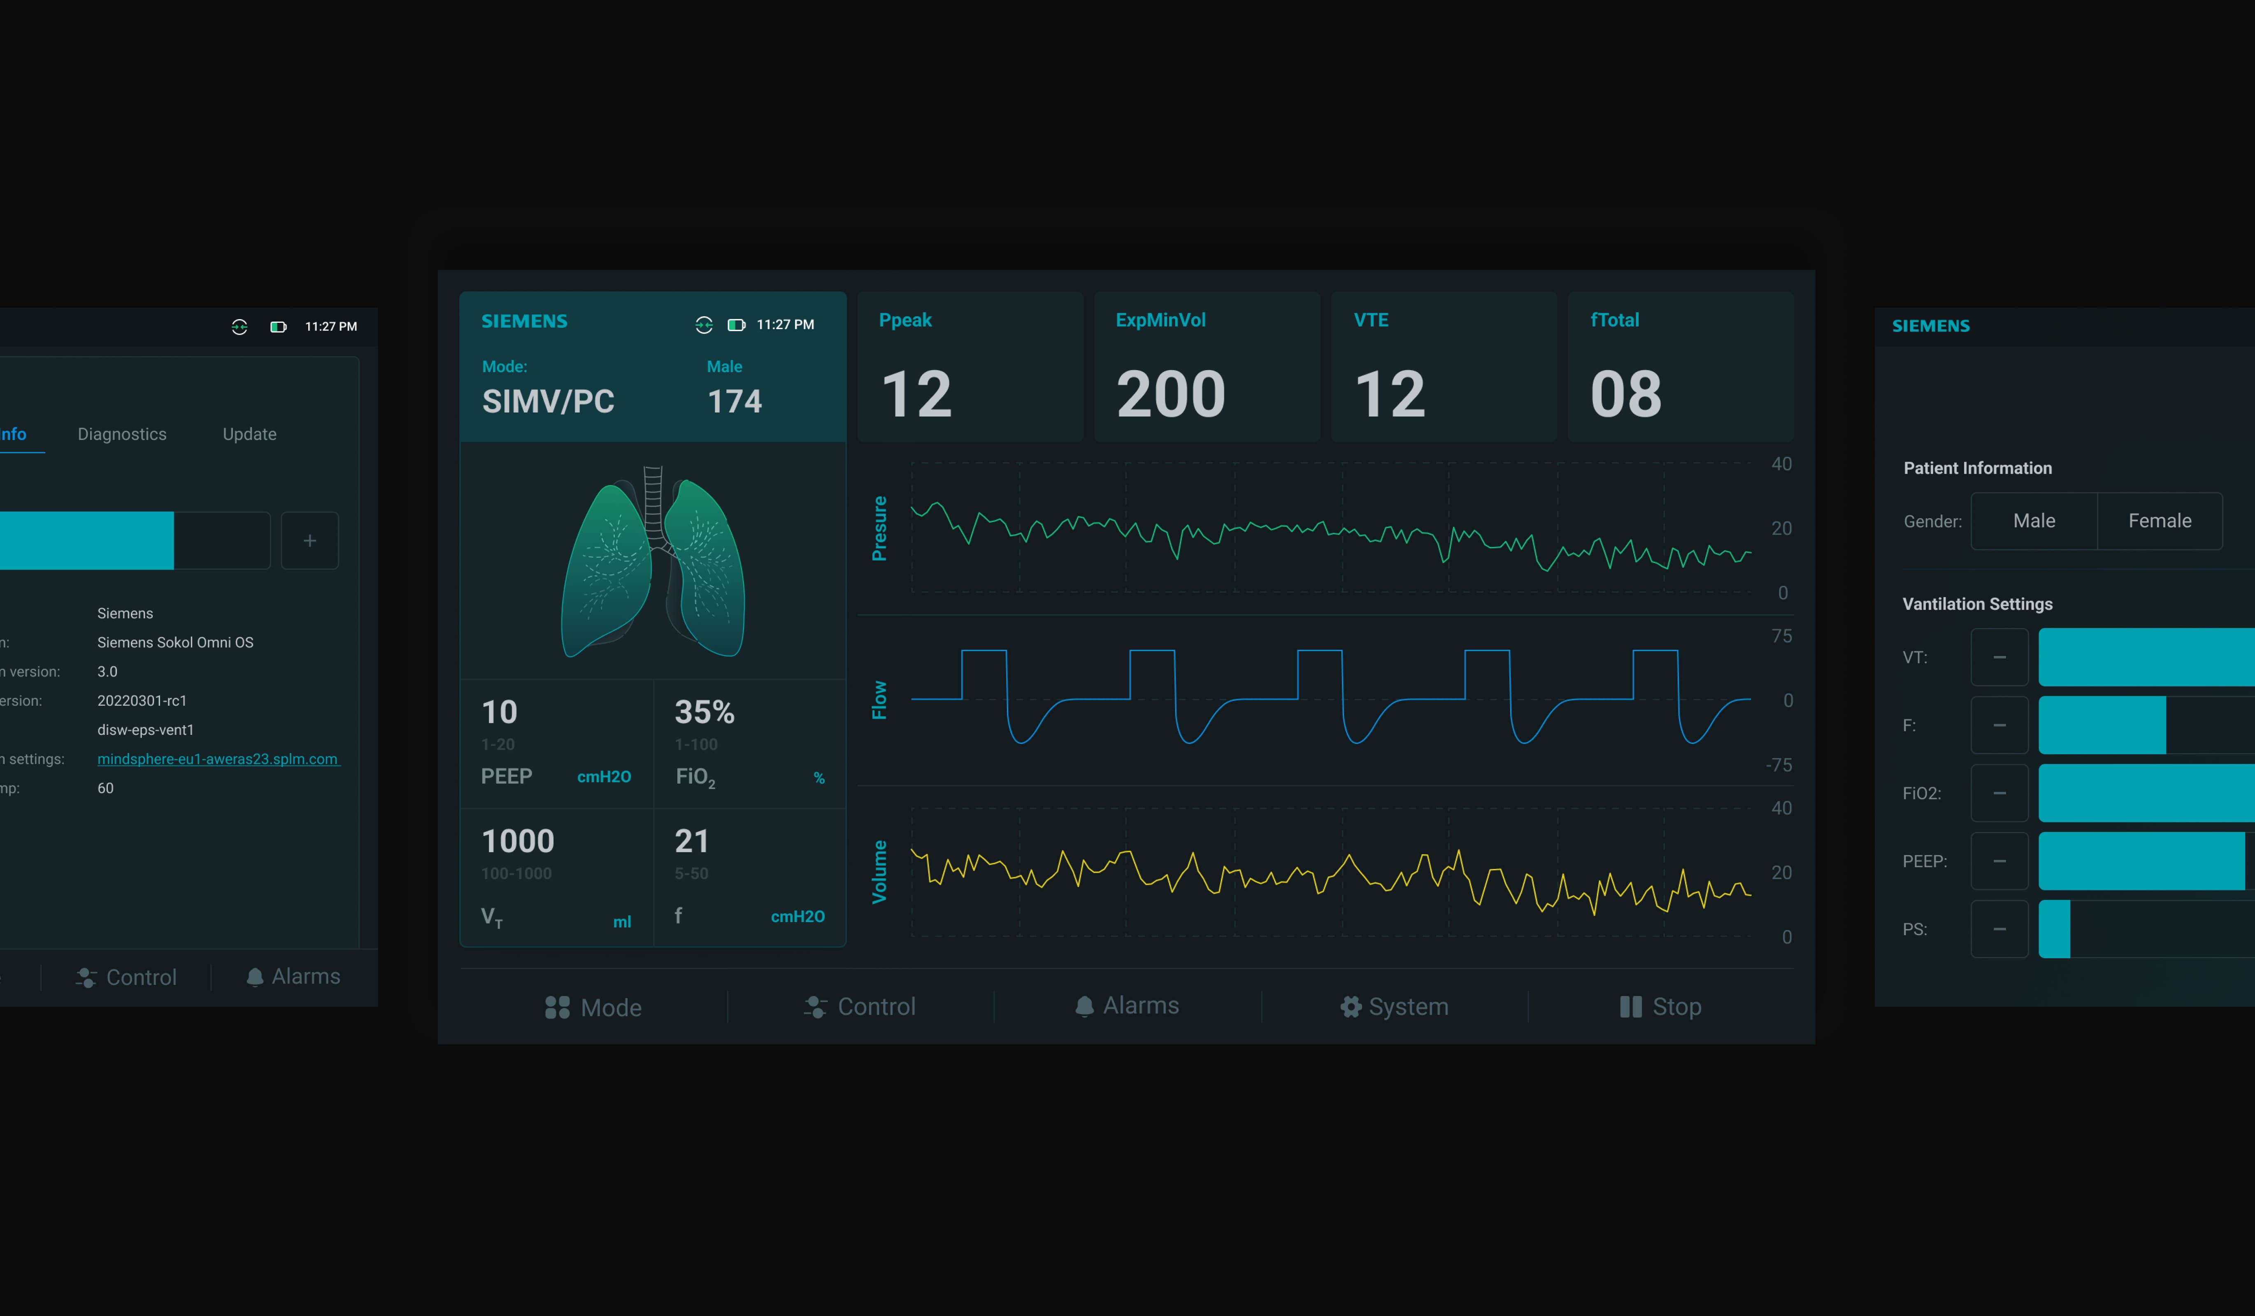Image resolution: width=2255 pixels, height=1316 pixels.
Task: Click the plus button in left window
Action: point(309,540)
